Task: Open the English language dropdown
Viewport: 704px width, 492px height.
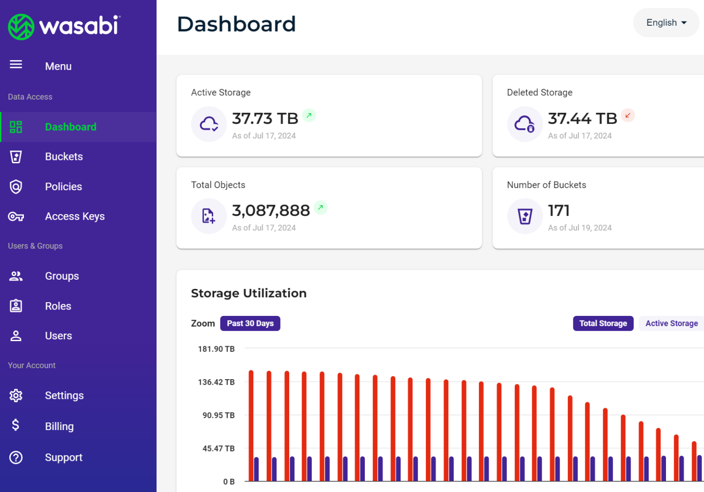Action: [666, 22]
